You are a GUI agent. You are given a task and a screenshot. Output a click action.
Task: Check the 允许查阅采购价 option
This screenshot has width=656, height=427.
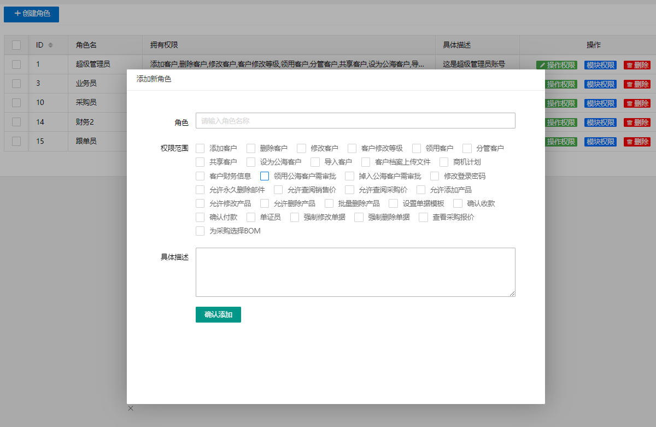point(349,190)
